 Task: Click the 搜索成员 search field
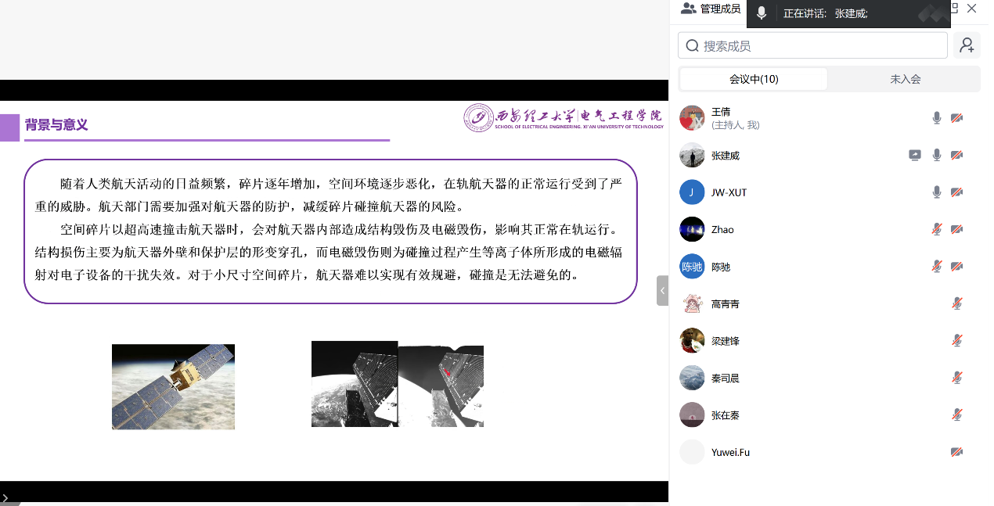click(812, 45)
